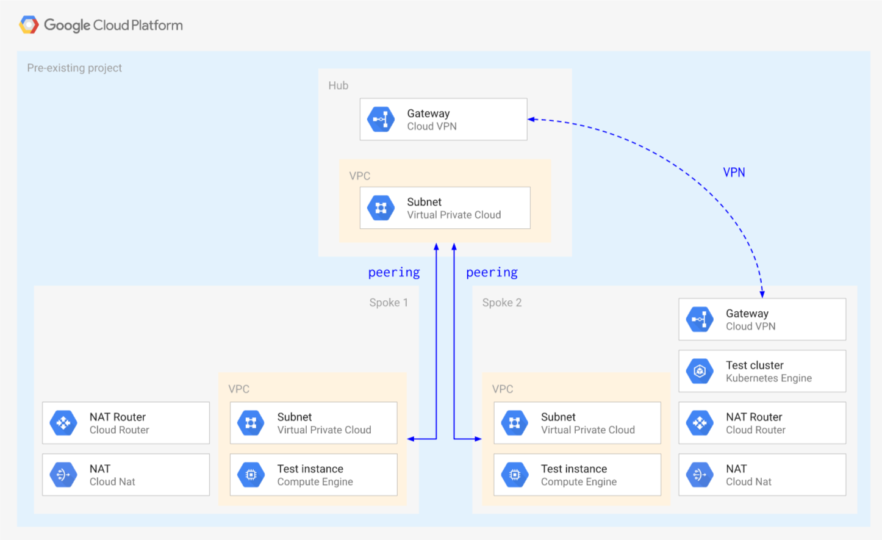
Task: Click the VPC label in Spoke 1
Action: click(x=239, y=389)
